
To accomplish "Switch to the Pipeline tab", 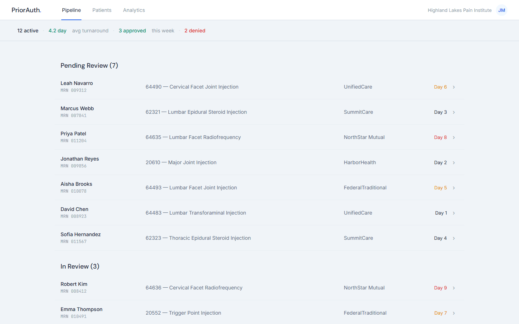I will pyautogui.click(x=71, y=10).
